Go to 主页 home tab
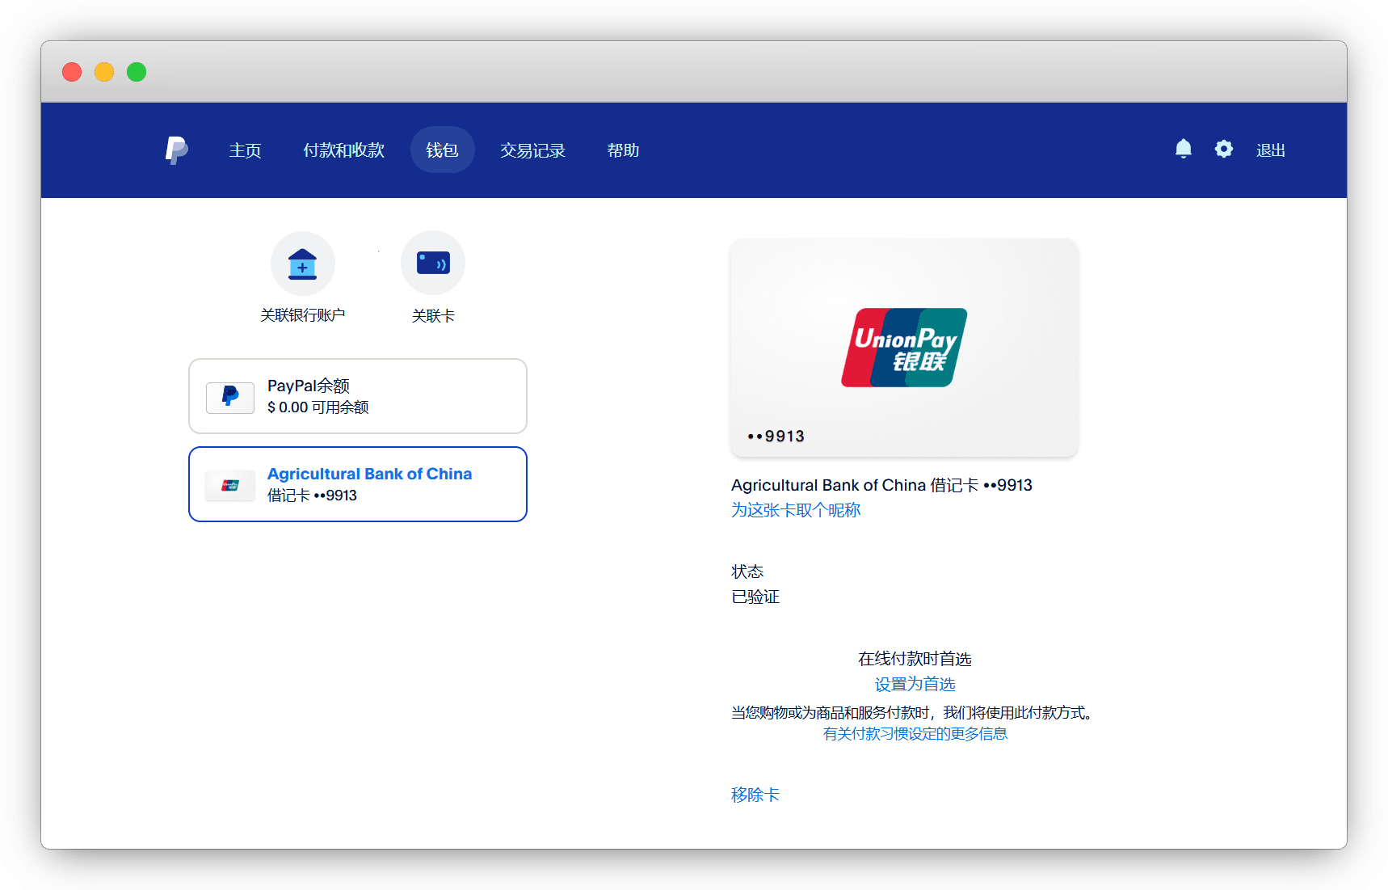The height and width of the screenshot is (890, 1388). [x=245, y=150]
